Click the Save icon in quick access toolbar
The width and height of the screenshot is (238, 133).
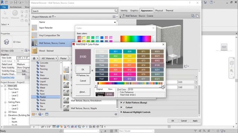16,2
